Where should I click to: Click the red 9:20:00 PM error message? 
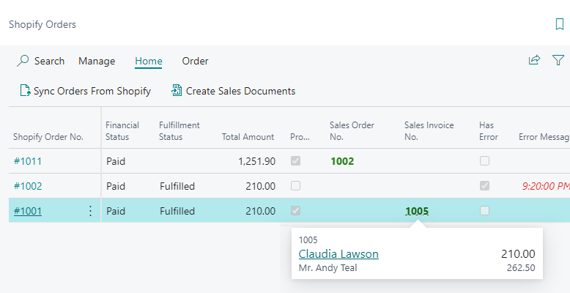coord(546,186)
